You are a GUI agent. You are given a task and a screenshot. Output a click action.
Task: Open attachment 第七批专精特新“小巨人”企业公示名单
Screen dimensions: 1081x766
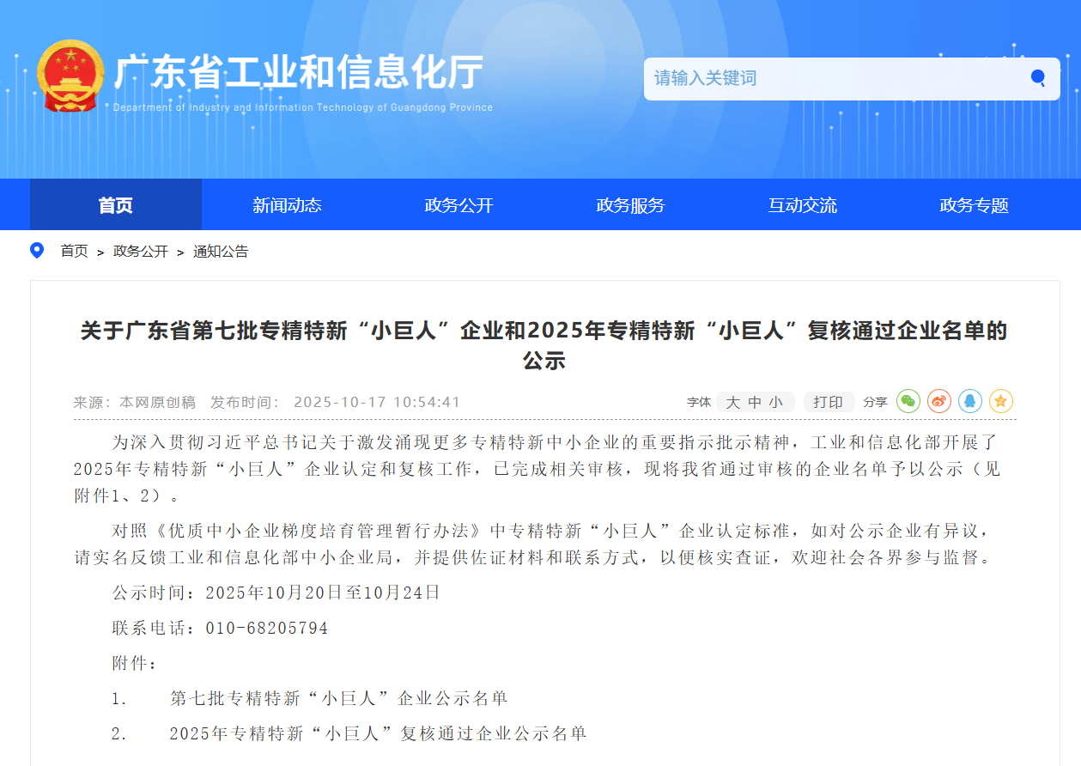tap(338, 698)
